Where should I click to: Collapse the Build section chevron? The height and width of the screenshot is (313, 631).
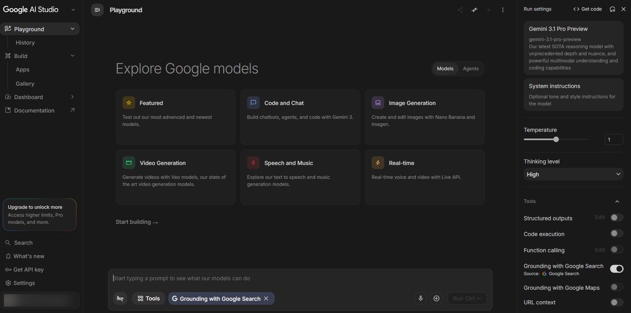tap(73, 56)
